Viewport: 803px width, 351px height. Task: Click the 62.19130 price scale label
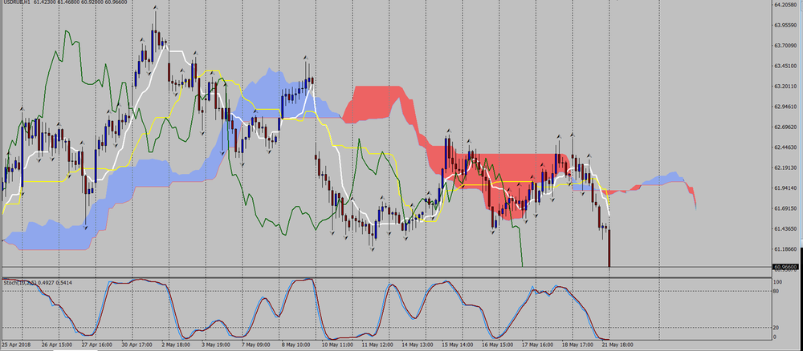pos(784,167)
